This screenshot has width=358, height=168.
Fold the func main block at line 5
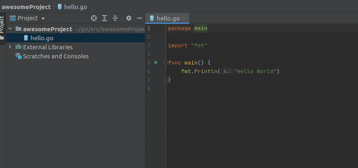[165, 63]
